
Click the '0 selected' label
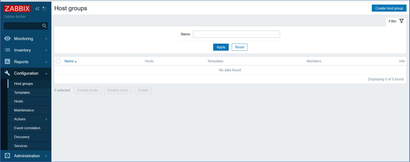coord(62,90)
